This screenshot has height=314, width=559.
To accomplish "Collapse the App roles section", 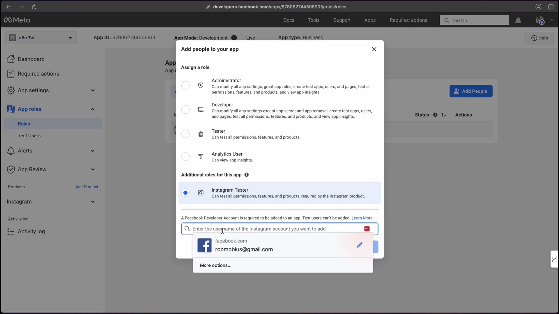I will pyautogui.click(x=93, y=109).
